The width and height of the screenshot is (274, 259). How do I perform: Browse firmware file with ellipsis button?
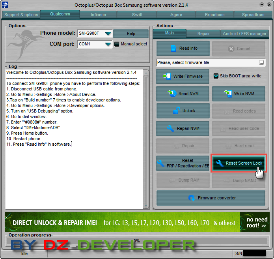(261, 63)
